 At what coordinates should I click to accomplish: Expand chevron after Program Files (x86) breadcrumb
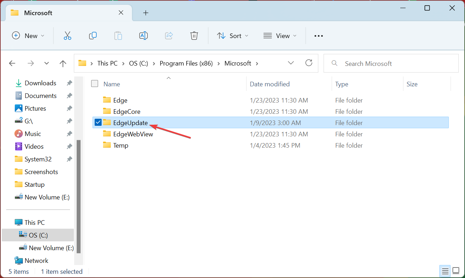pos(218,63)
